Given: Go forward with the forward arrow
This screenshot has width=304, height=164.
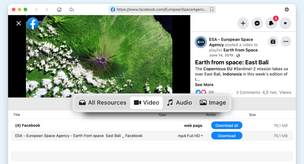Looking at the screenshot, I should point(47,9).
